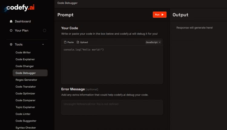Click the Upload button label

[x=84, y=42]
